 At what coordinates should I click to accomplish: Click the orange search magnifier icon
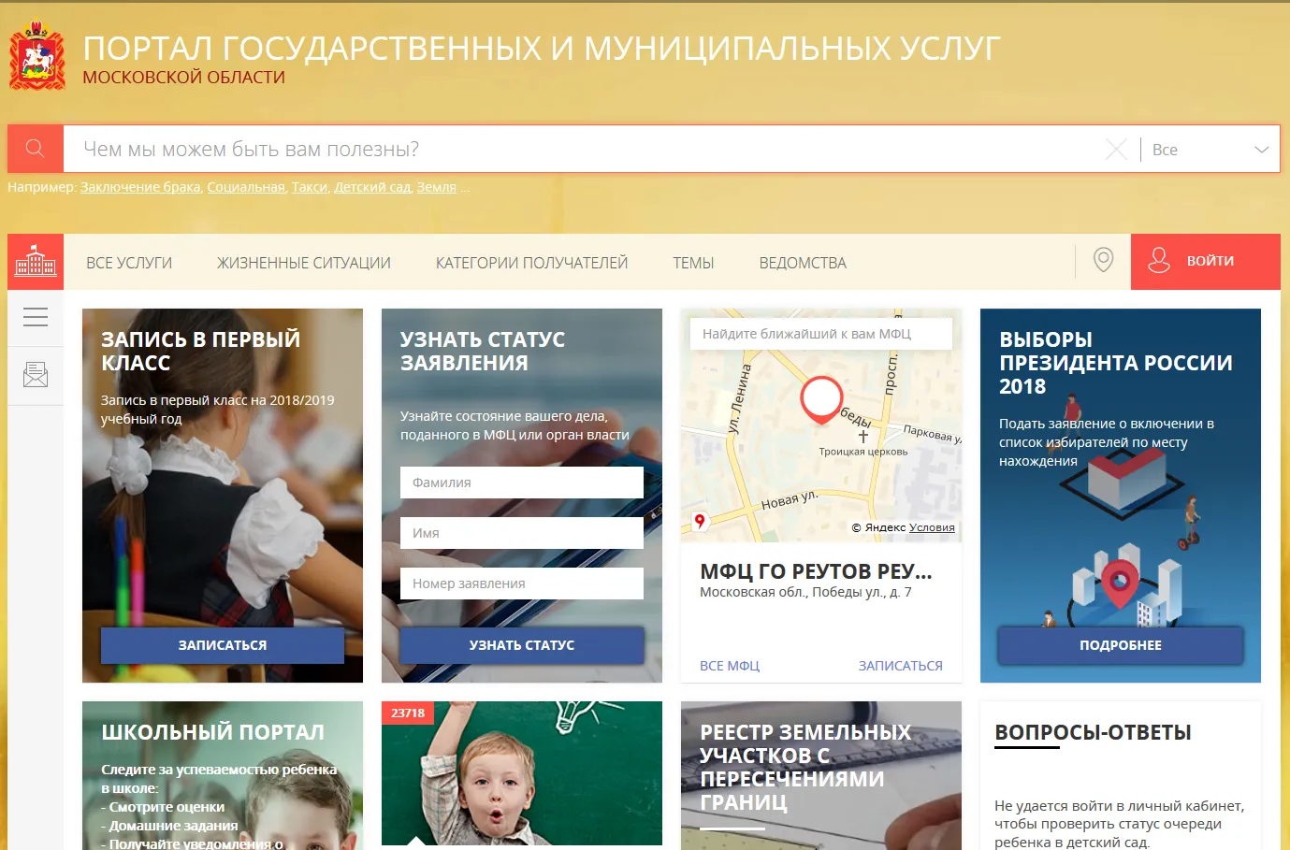pos(35,149)
